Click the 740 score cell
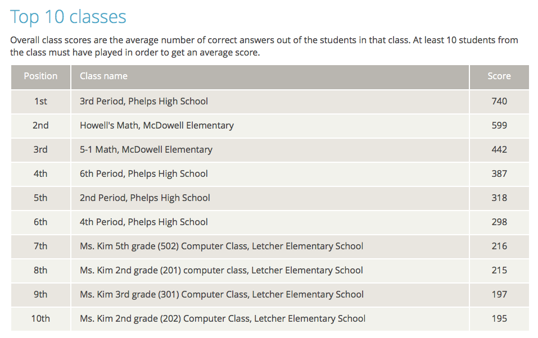This screenshot has width=538, height=338. pyautogui.click(x=499, y=102)
